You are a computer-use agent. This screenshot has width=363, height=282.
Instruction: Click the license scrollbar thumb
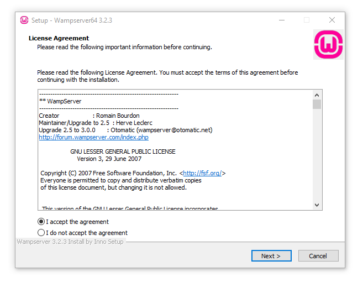317,104
